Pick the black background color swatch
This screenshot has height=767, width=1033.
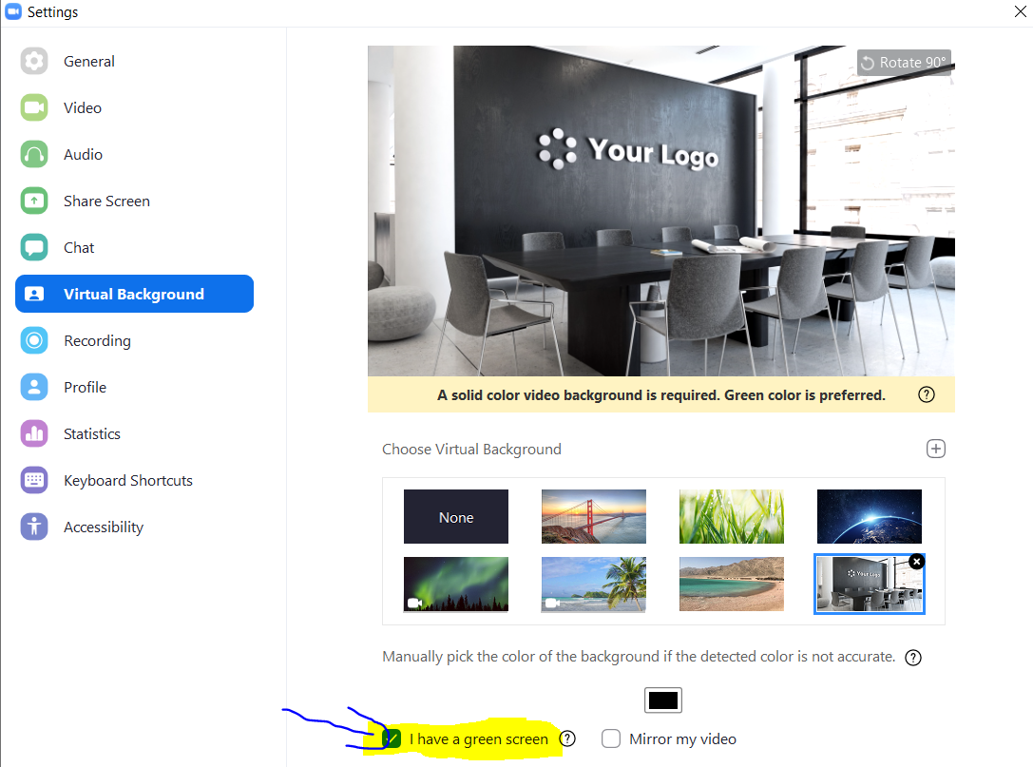pyautogui.click(x=662, y=700)
